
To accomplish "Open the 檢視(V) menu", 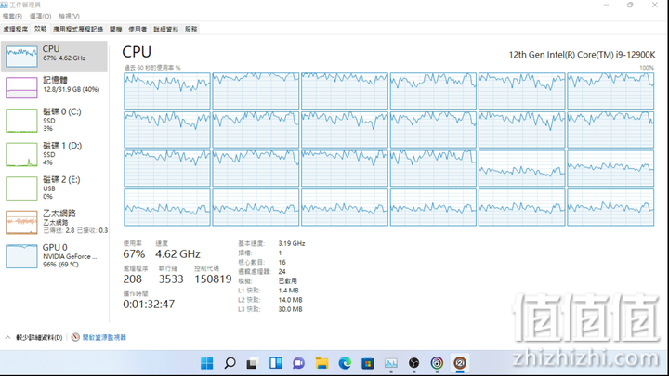I will [69, 16].
